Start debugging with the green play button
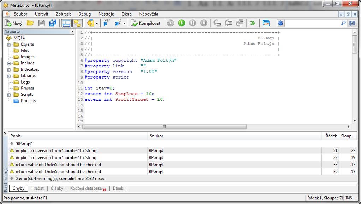The width and height of the screenshot is (361, 204). (181, 23)
